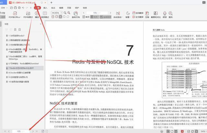Open bookmark 5 Redis编程第二部分
The height and width of the screenshot is (133, 207).
point(25,58)
